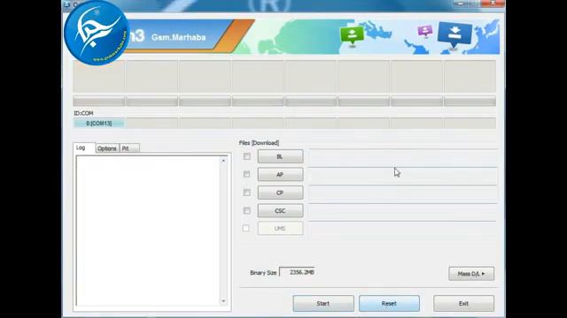Click the Binary Size label
Image resolution: width=567 pixels, height=318 pixels.
pos(263,273)
